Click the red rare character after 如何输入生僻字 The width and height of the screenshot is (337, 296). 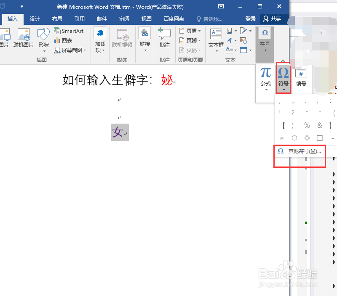point(167,80)
